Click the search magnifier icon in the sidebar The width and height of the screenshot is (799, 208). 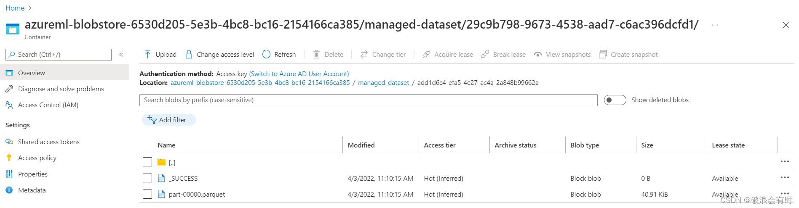(12, 55)
